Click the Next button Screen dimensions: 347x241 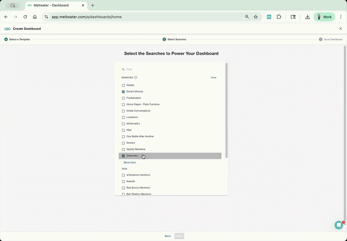click(179, 236)
